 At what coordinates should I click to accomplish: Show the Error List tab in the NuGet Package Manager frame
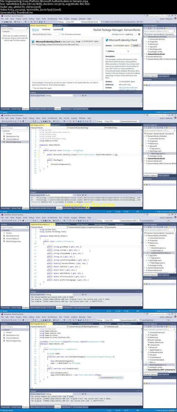(50, 109)
